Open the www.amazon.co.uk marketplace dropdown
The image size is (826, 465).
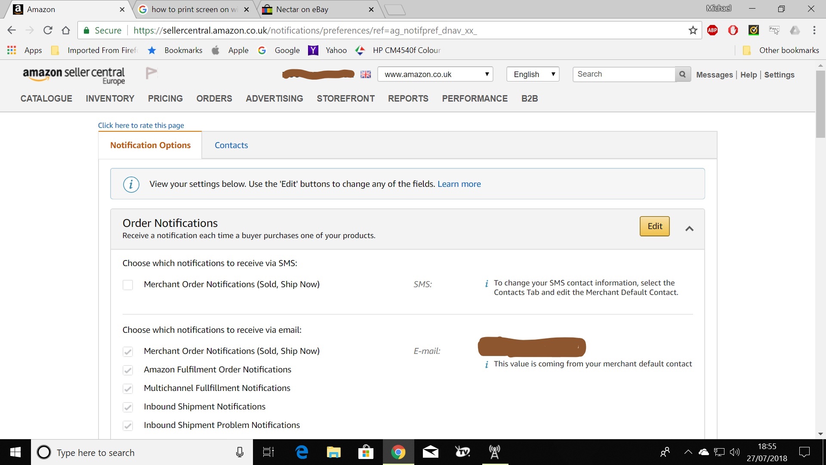point(435,74)
